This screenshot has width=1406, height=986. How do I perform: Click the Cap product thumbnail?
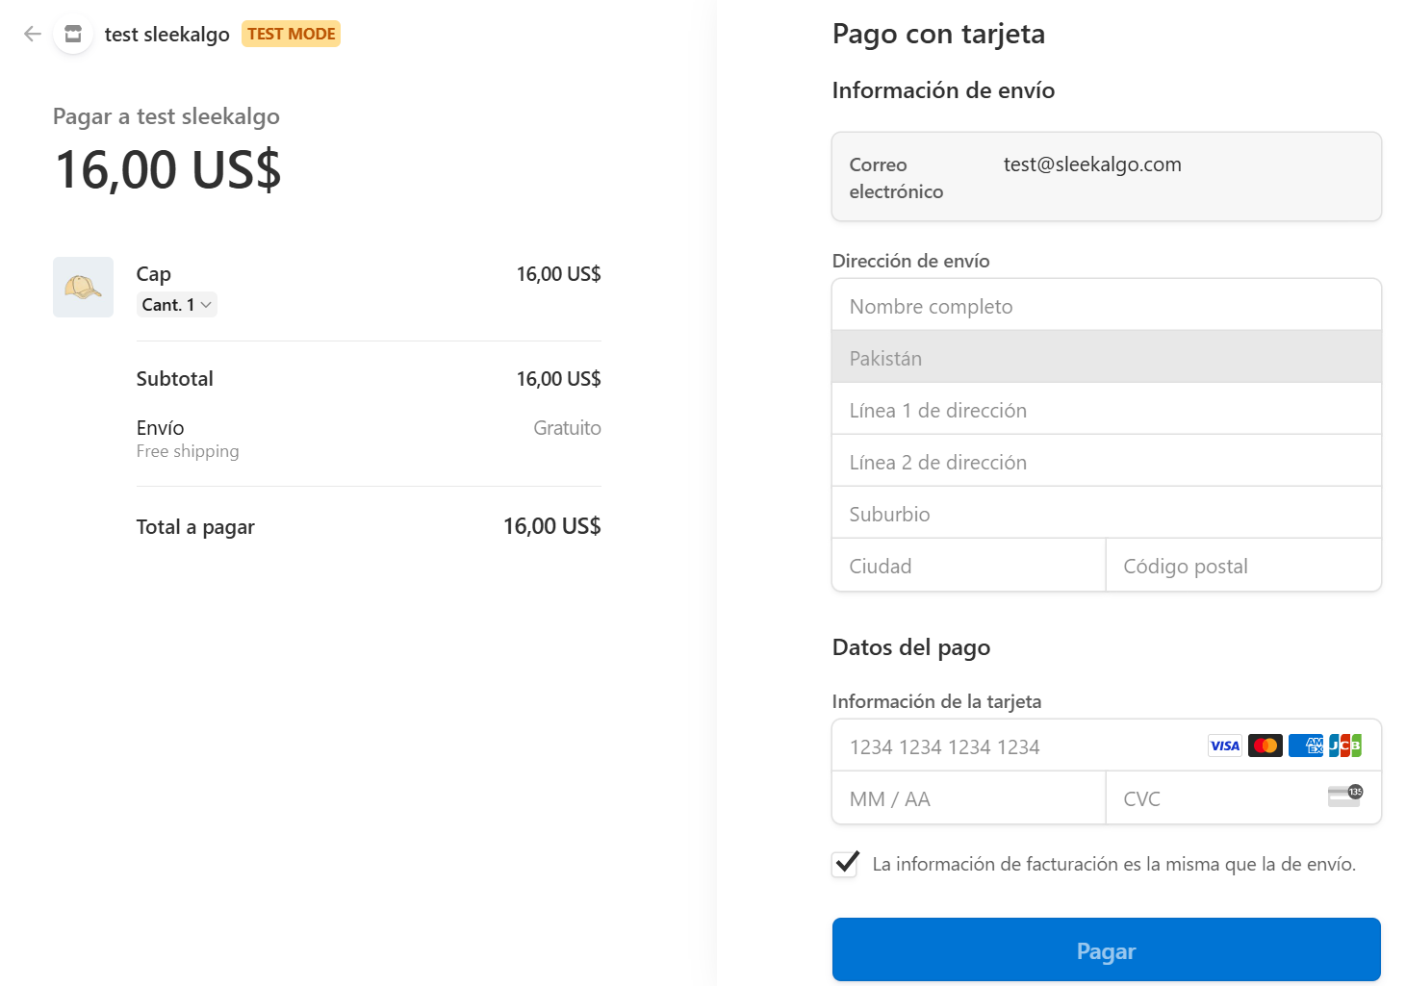click(83, 287)
